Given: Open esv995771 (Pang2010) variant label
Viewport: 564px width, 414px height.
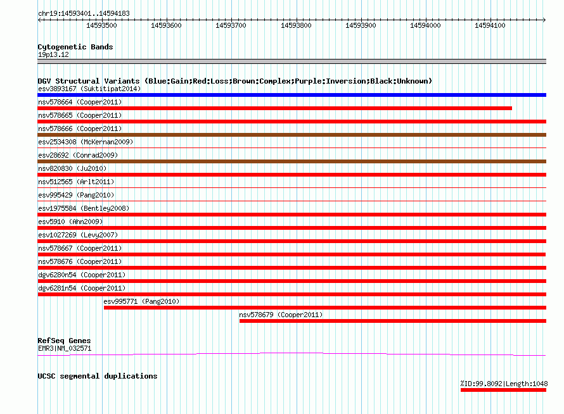Looking at the screenshot, I should (141, 301).
